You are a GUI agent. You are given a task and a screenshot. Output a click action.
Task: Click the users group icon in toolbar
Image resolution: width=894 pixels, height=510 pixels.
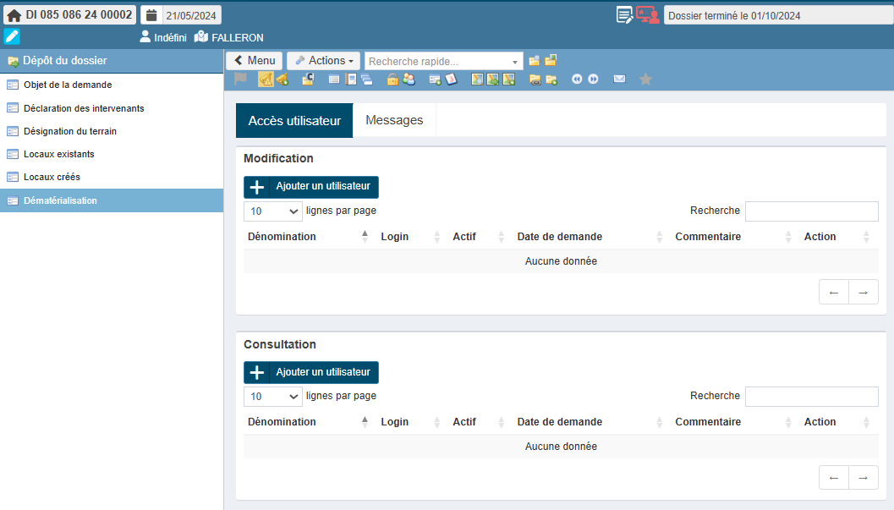pos(409,79)
